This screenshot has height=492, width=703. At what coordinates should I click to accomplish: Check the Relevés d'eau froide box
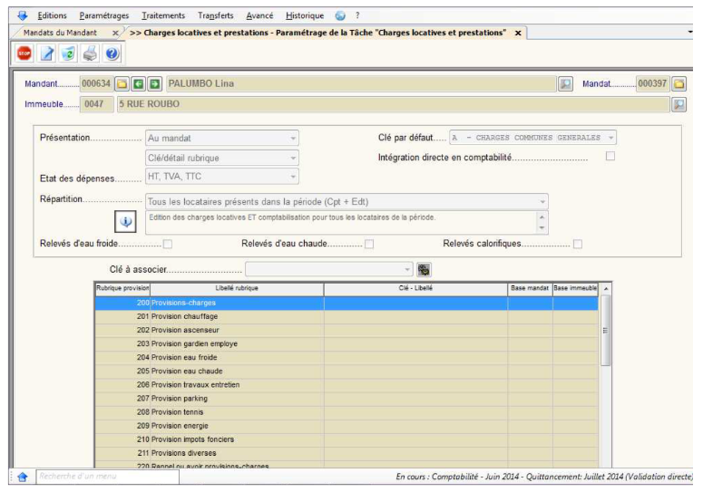(167, 244)
